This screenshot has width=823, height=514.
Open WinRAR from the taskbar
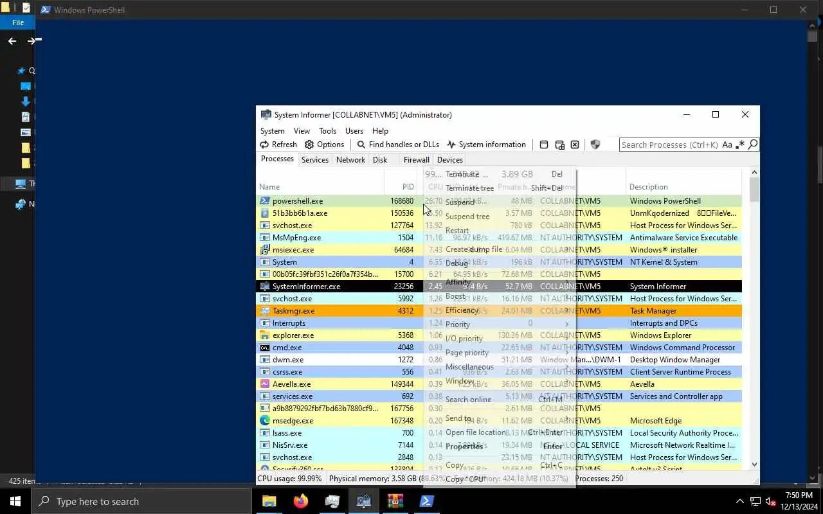pyautogui.click(x=395, y=501)
